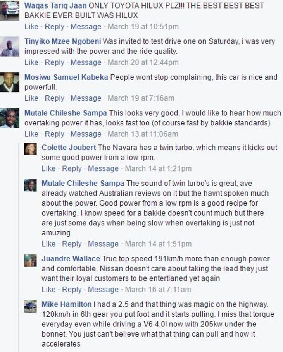Click the March 16 at 7:11am timestamp

click(158, 289)
